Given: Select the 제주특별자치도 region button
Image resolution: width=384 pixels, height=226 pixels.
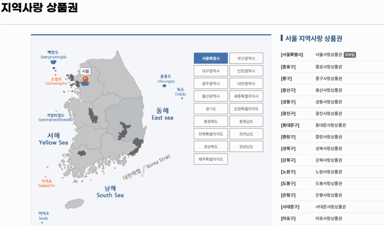Looking at the screenshot, I should [211, 159].
